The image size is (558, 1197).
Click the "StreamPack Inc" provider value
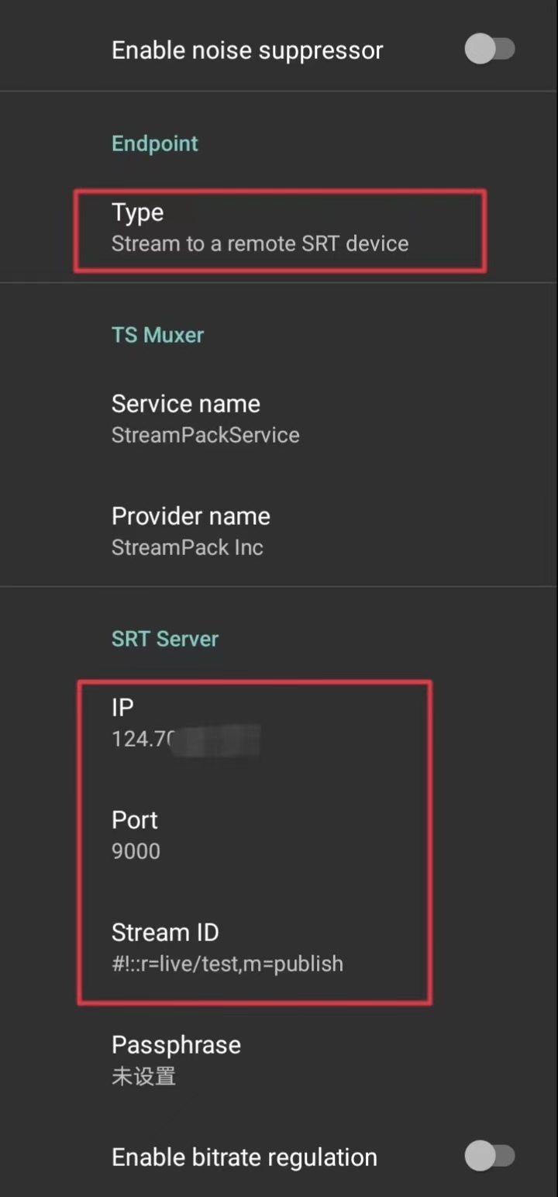point(187,547)
